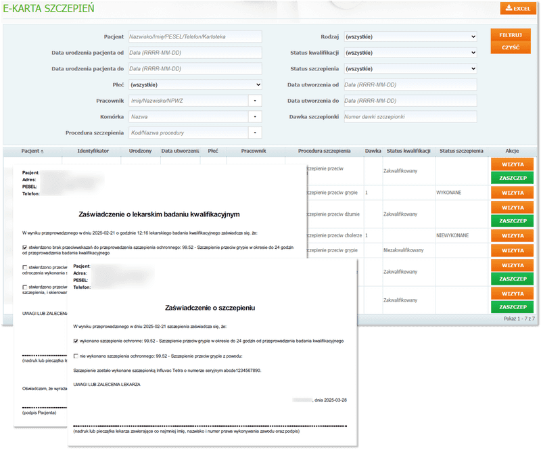The image size is (541, 449).
Task: Click the 'szczepienie przeciw cholerze' procedure cell
Action: (334, 235)
